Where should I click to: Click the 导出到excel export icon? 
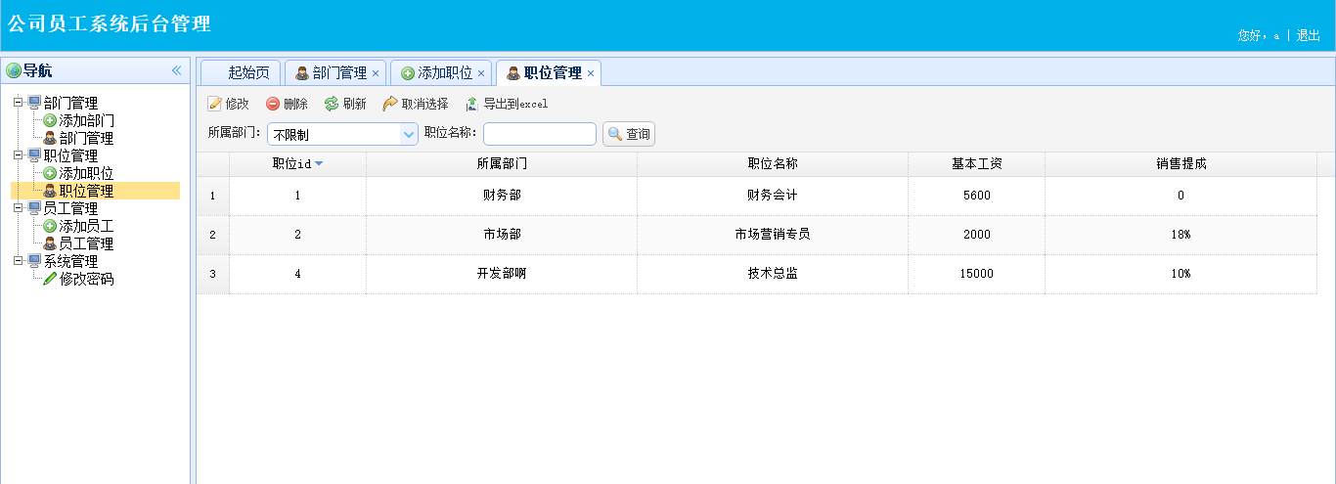pyautogui.click(x=471, y=104)
